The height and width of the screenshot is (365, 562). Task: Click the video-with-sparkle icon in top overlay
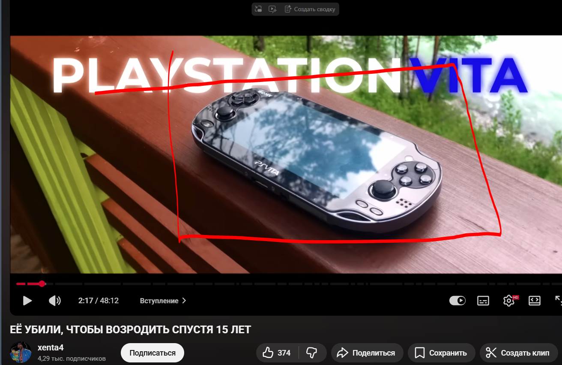tap(272, 9)
